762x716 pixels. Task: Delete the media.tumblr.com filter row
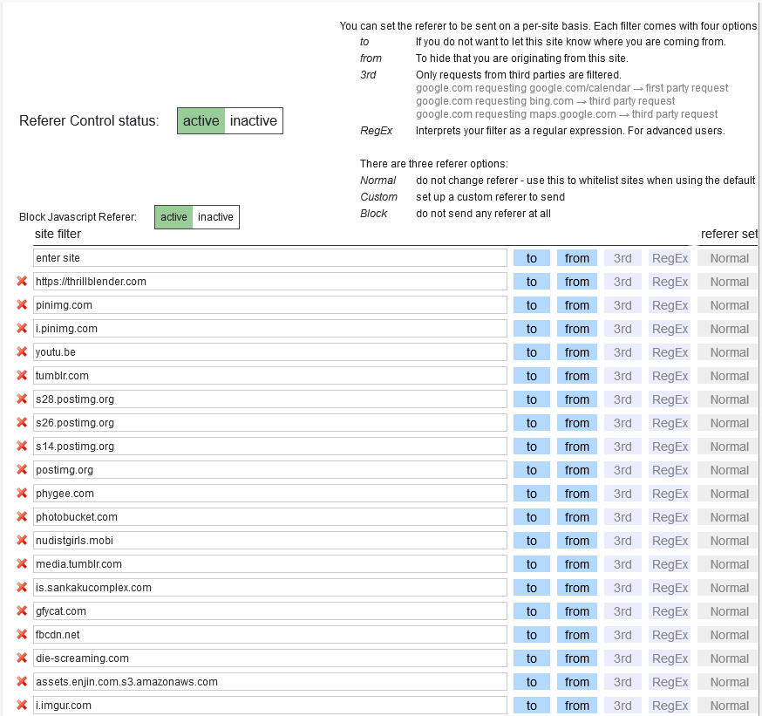[22, 564]
